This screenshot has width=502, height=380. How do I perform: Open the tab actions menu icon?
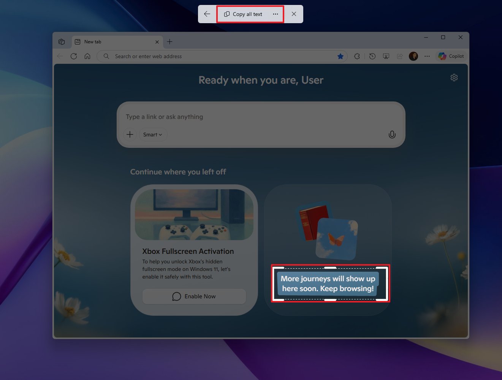point(62,41)
